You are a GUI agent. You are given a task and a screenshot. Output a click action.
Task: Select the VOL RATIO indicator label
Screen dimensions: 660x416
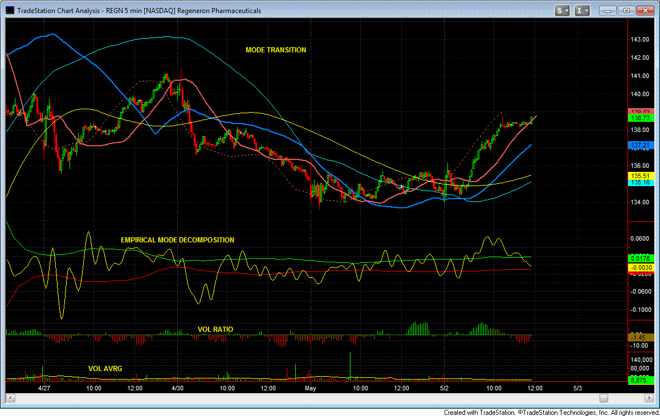[215, 329]
